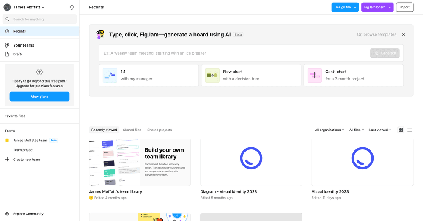
Task: Open the All files filter
Action: [x=356, y=130]
